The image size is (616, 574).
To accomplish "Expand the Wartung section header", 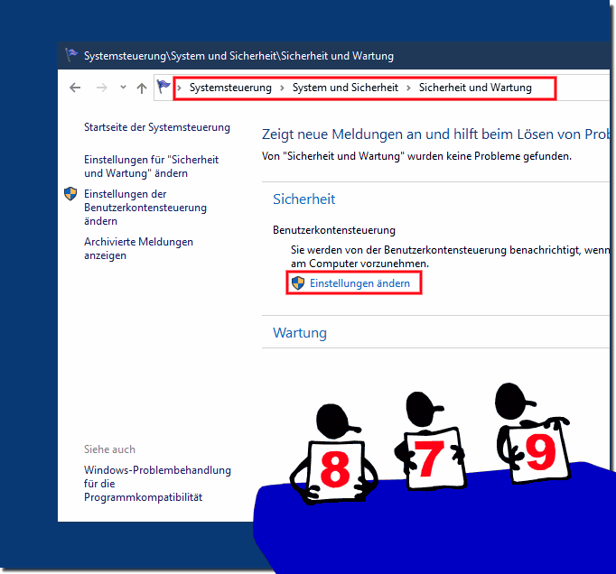I will tap(300, 332).
